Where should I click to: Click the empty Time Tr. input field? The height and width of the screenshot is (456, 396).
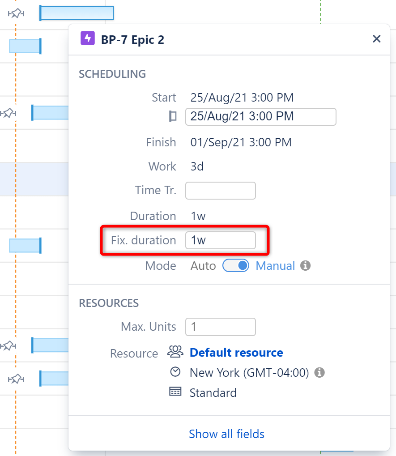[x=220, y=190]
